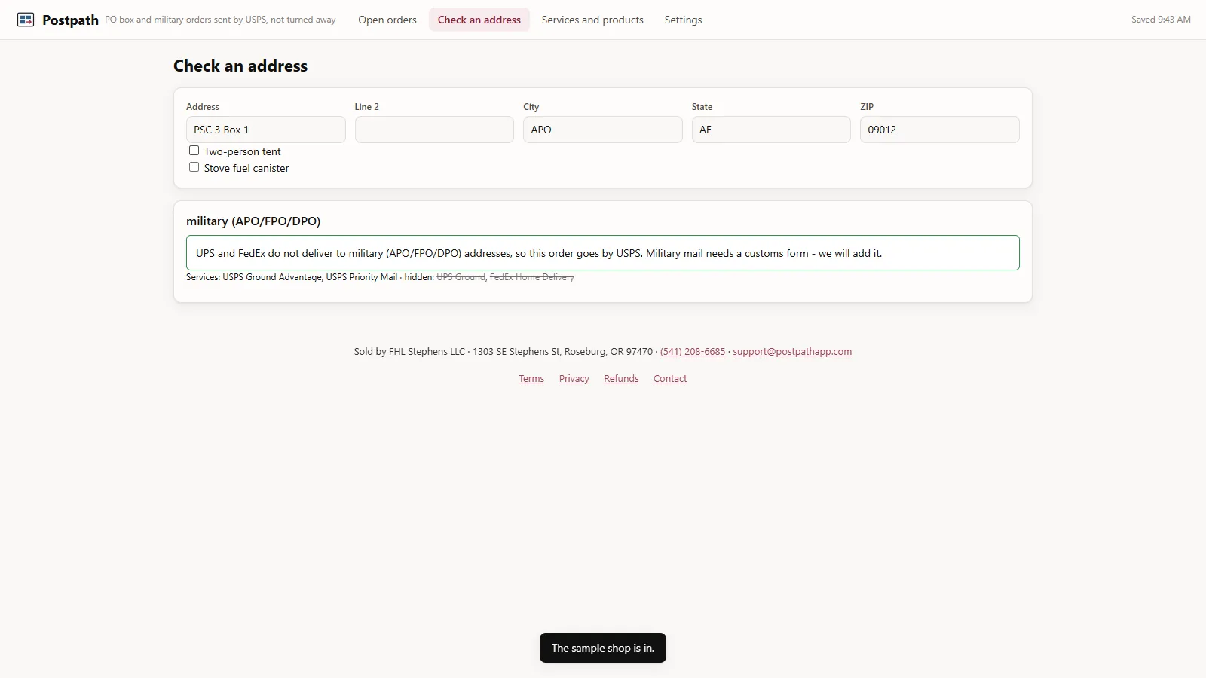Edit the City field containing APO
1206x678 pixels.
click(x=602, y=130)
